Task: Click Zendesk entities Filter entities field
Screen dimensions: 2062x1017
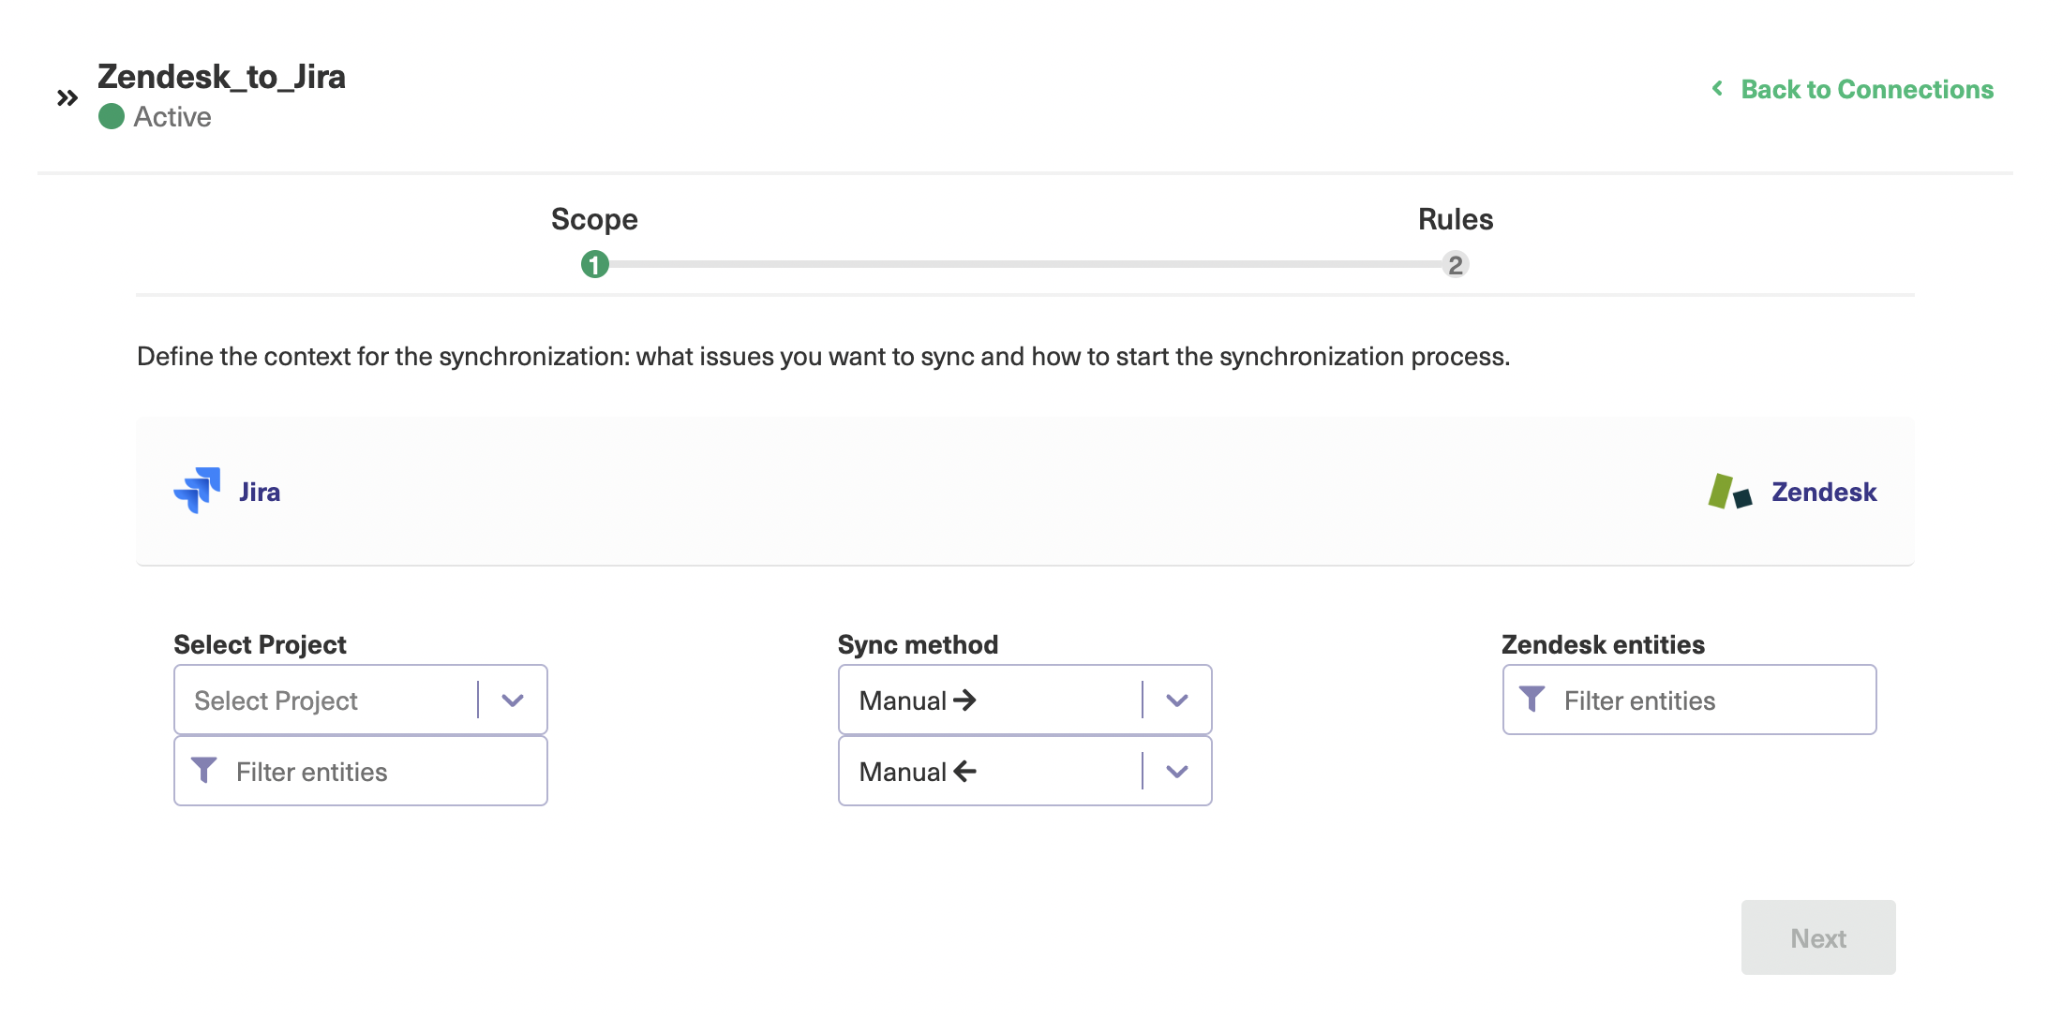Action: pos(1689,700)
